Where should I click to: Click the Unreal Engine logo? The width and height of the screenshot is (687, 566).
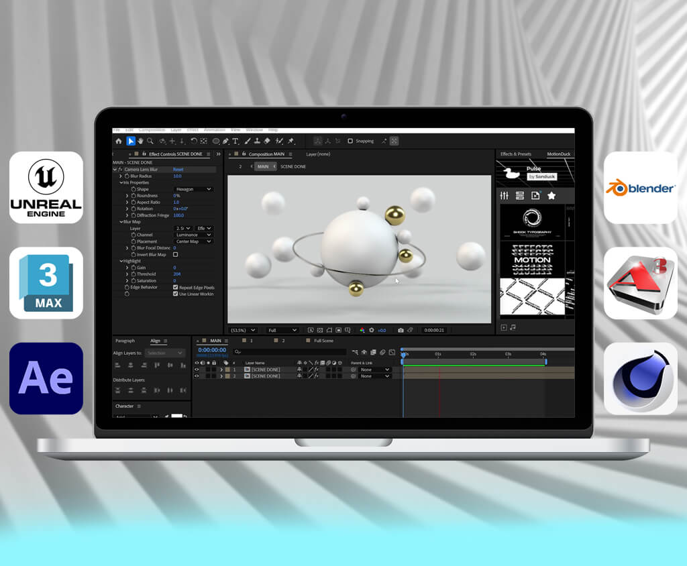click(46, 188)
